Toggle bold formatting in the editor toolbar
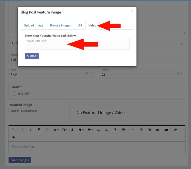Image resolution: width=191 pixels, height=169 pixels. point(23,130)
